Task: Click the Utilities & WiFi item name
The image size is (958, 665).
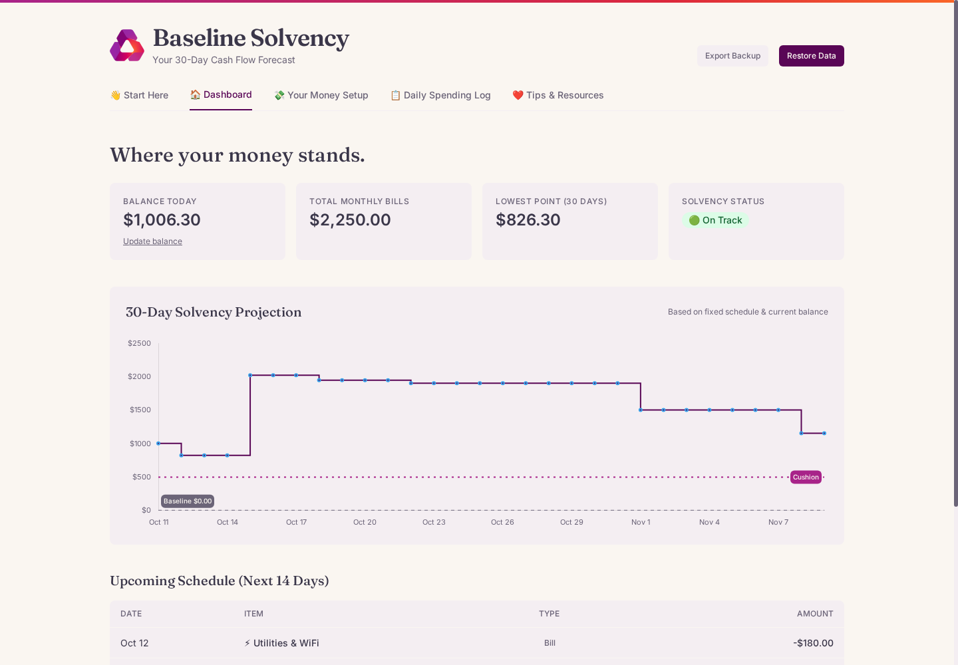Action: point(286,643)
